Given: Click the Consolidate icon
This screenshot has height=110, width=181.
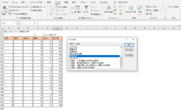Looking at the screenshot, I should coord(121,7).
